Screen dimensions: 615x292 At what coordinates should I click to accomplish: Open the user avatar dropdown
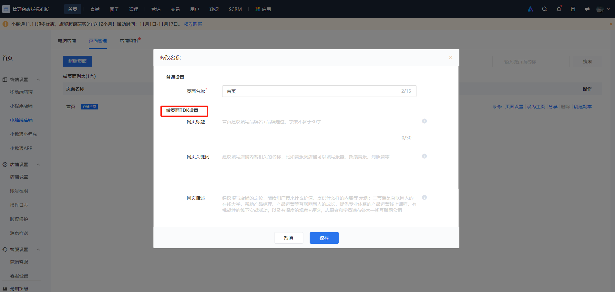603,9
